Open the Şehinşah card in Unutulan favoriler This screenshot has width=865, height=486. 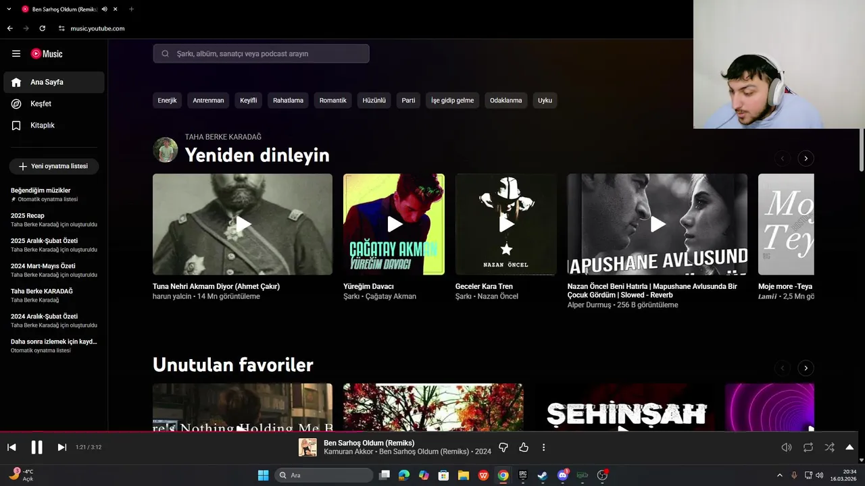pos(624,407)
